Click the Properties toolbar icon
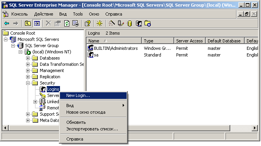 [x=58, y=23]
